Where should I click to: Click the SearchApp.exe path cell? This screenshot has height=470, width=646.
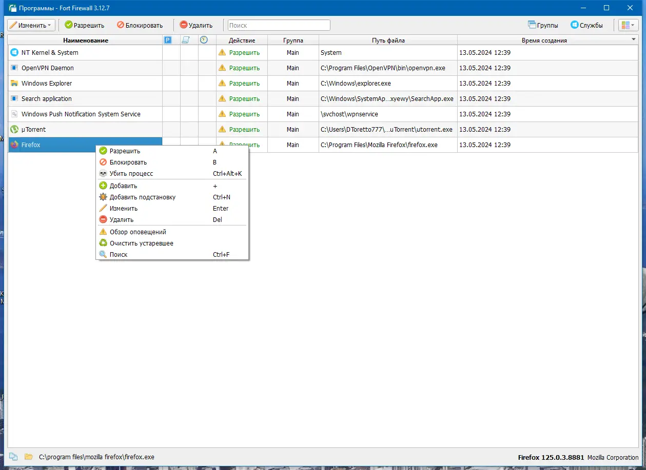(388, 98)
